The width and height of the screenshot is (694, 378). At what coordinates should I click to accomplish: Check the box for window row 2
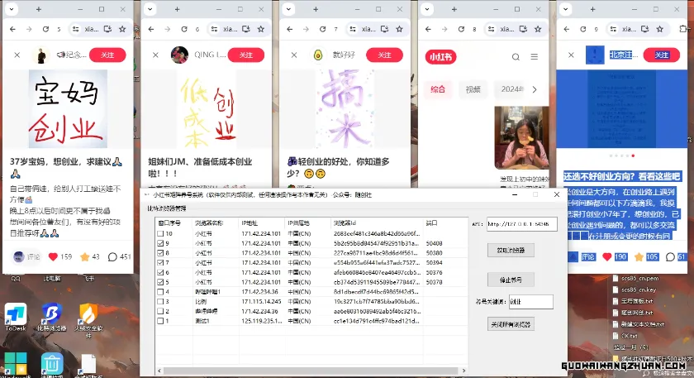160,311
